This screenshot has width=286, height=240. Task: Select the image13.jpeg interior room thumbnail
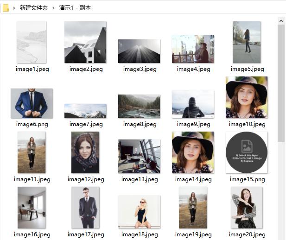point(139,156)
